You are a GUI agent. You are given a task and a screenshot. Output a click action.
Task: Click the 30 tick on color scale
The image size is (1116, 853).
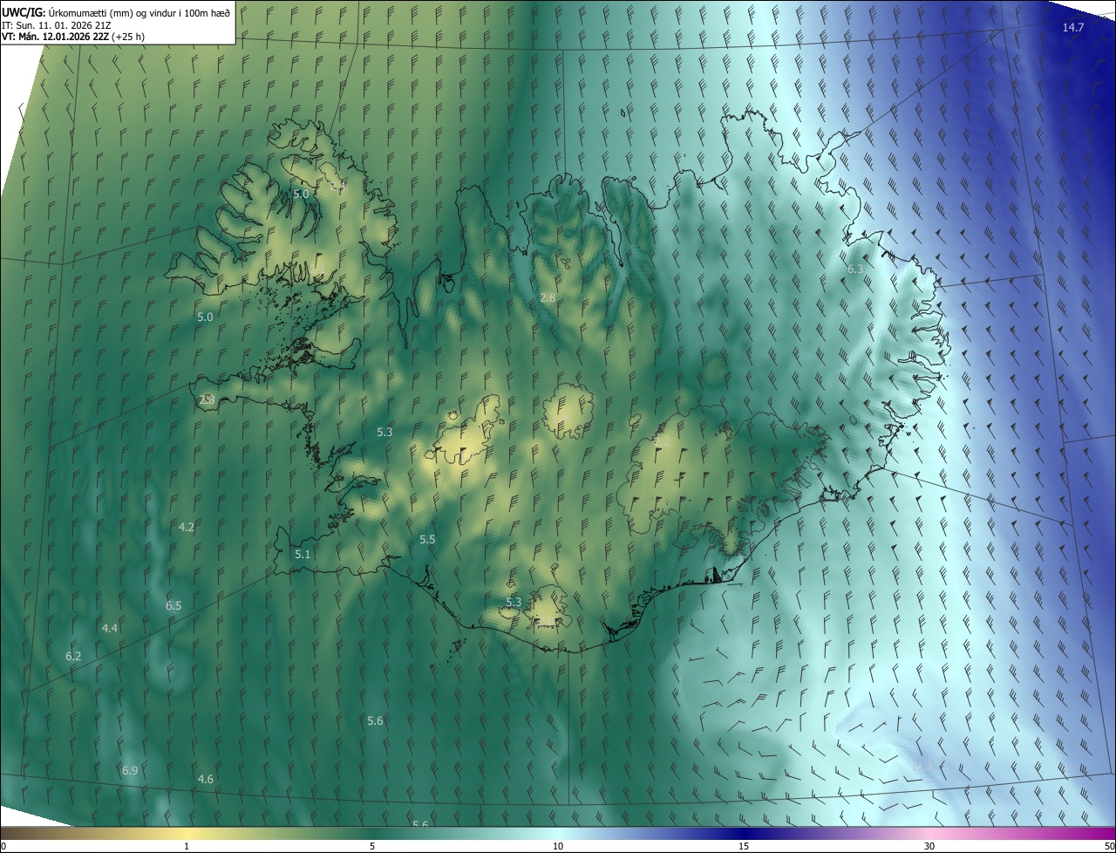tap(929, 846)
